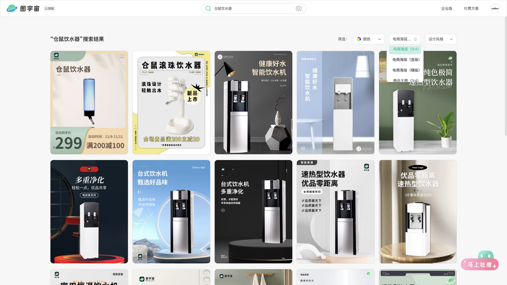Clear the 电商海报 filter with x icon

[x=415, y=39]
